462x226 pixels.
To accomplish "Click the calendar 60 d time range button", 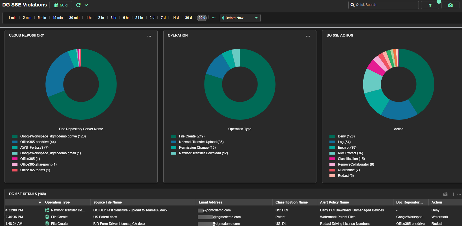I will pyautogui.click(x=61, y=5).
